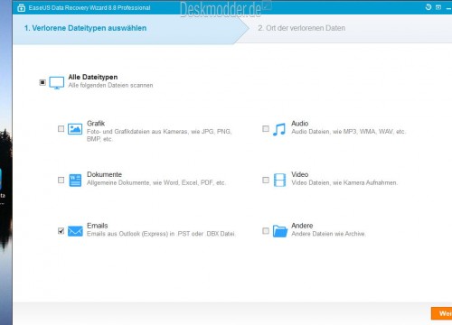
Task: Click the Emails label
Action: 98,226
